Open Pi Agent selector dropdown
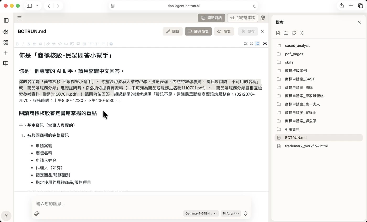The width and height of the screenshot is (367, 222). coord(231,213)
